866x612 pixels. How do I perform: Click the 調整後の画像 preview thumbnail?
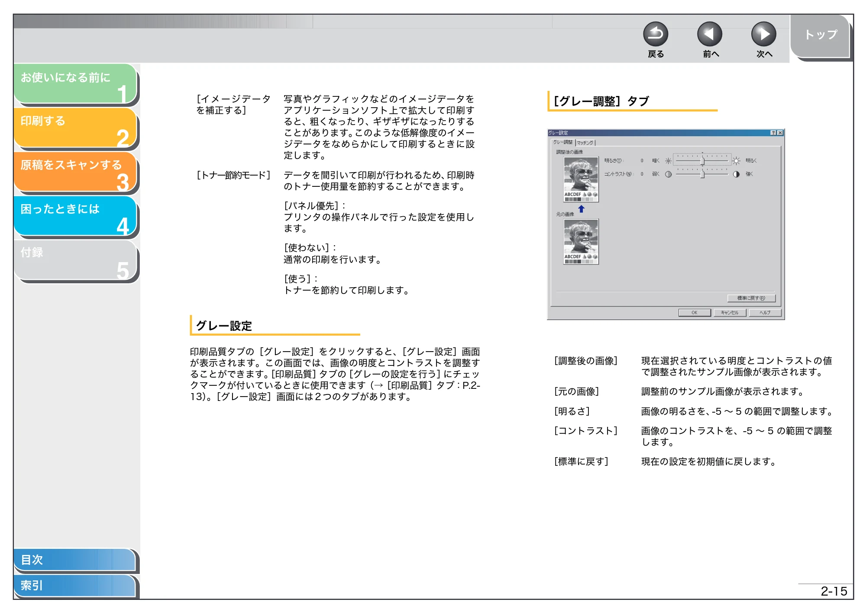(581, 179)
